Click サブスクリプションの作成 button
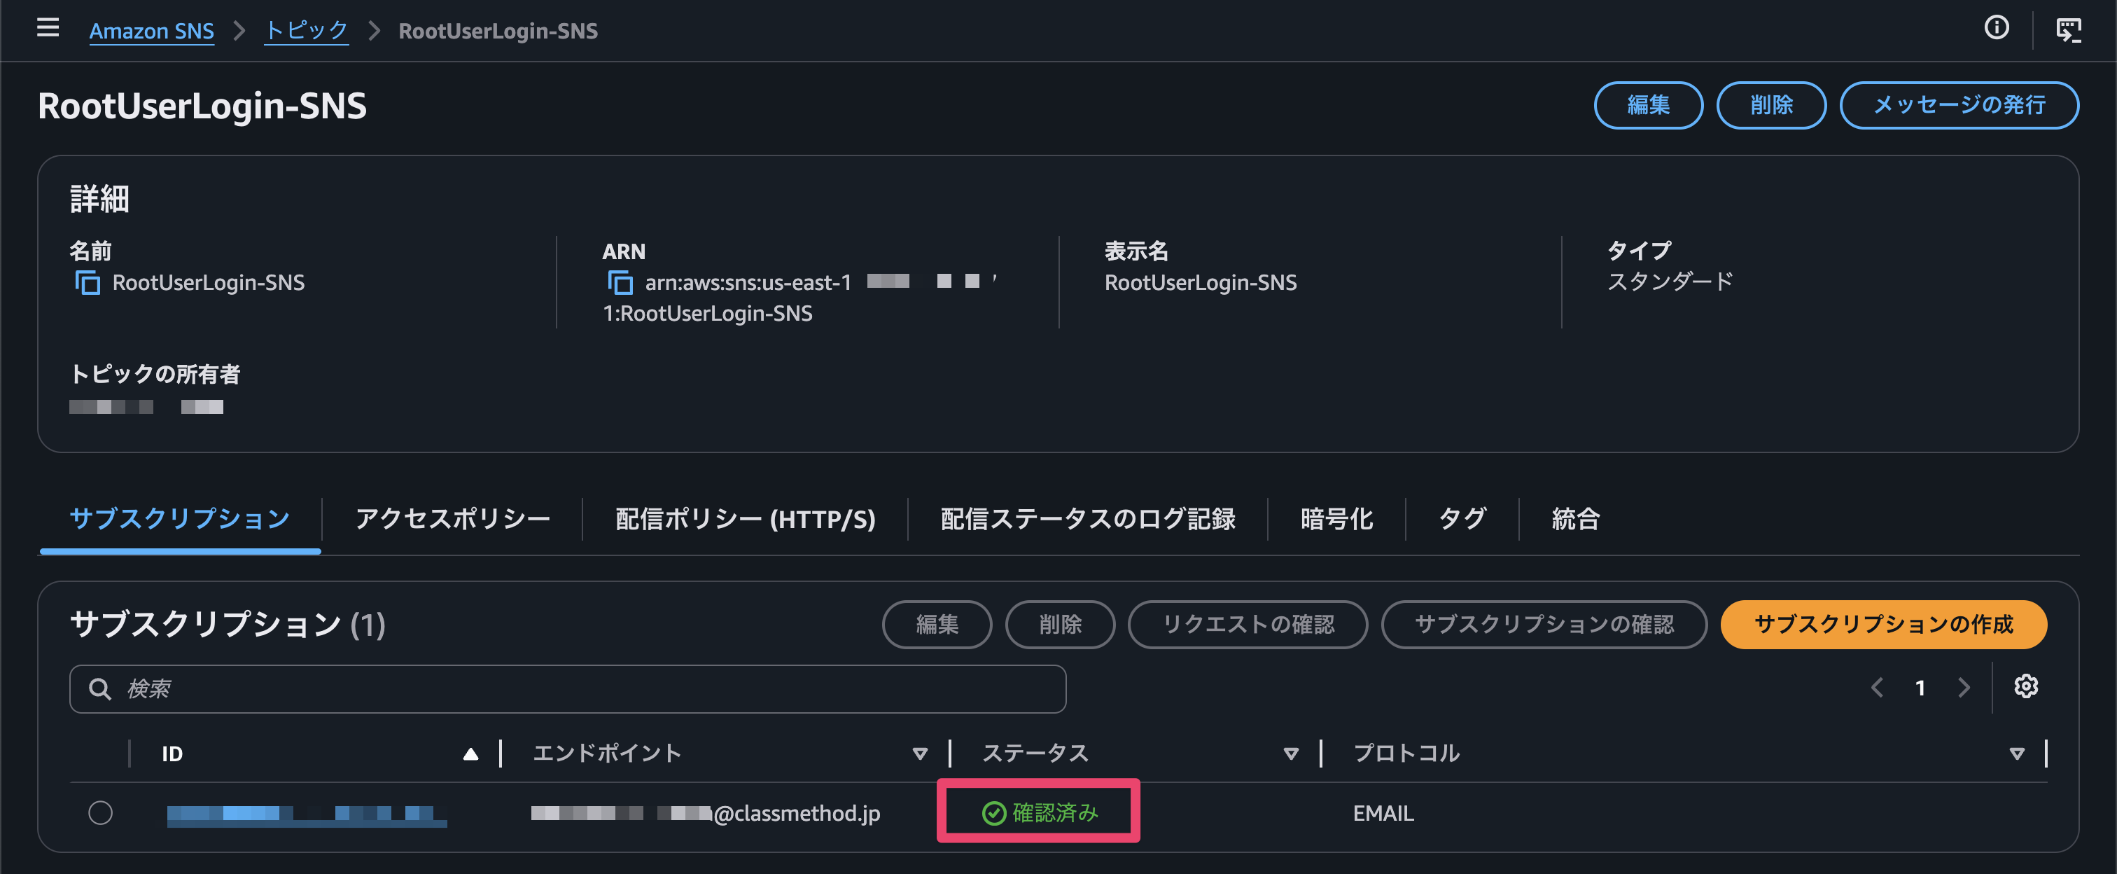Viewport: 2117px width, 874px height. [1884, 624]
